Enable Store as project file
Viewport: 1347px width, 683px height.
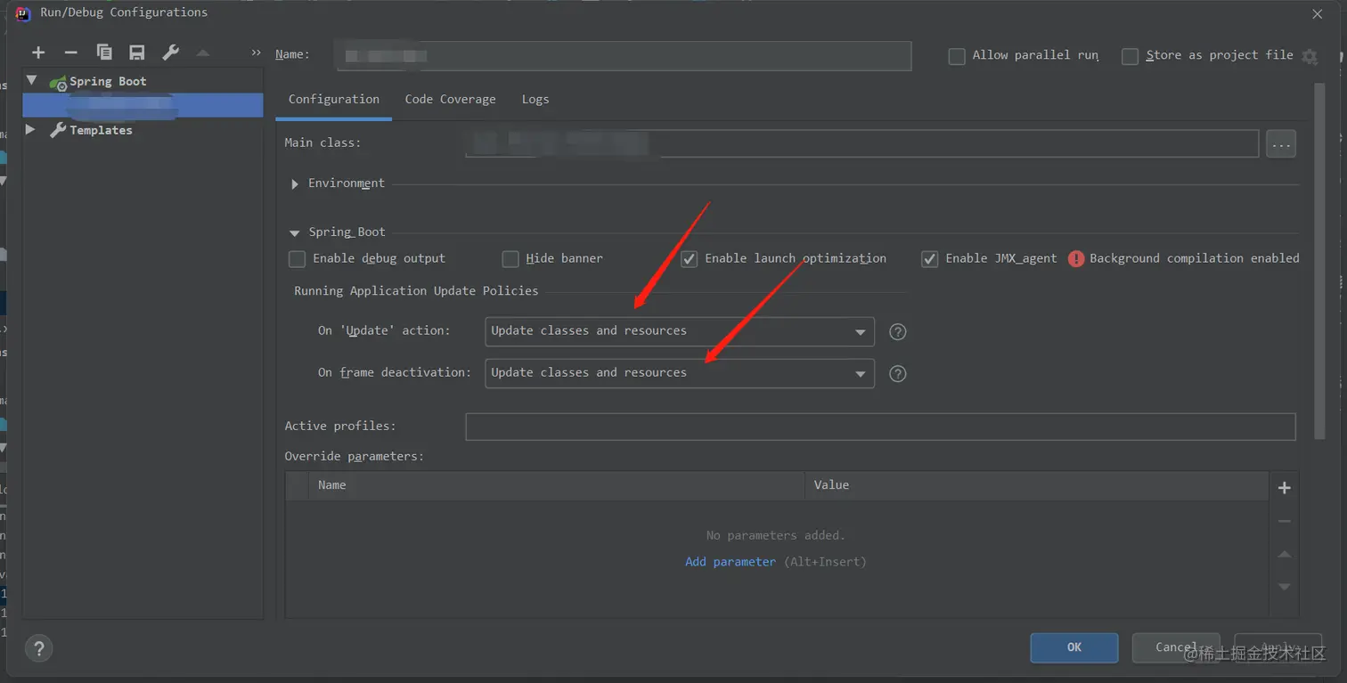click(1130, 56)
